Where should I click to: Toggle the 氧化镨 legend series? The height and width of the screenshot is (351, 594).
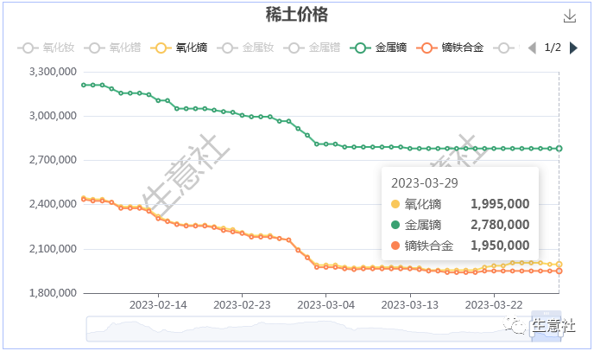click(112, 48)
